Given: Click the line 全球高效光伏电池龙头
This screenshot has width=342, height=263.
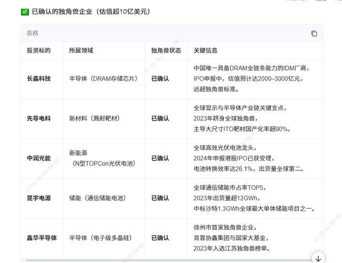Looking at the screenshot, I should 224,148.
